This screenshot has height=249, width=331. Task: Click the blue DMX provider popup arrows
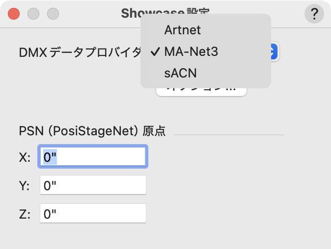(x=275, y=51)
